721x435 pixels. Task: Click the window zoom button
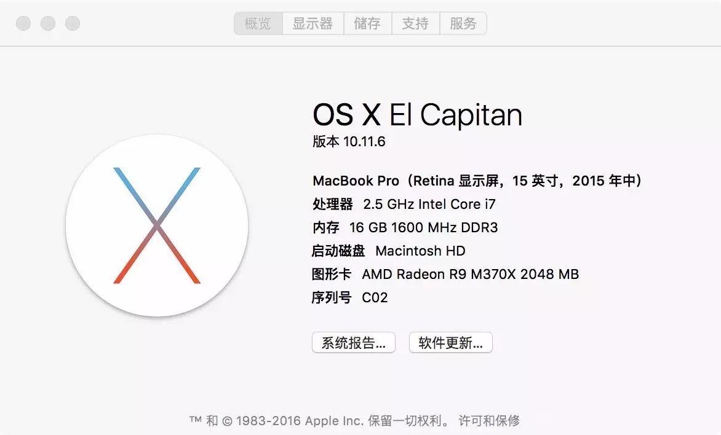73,23
